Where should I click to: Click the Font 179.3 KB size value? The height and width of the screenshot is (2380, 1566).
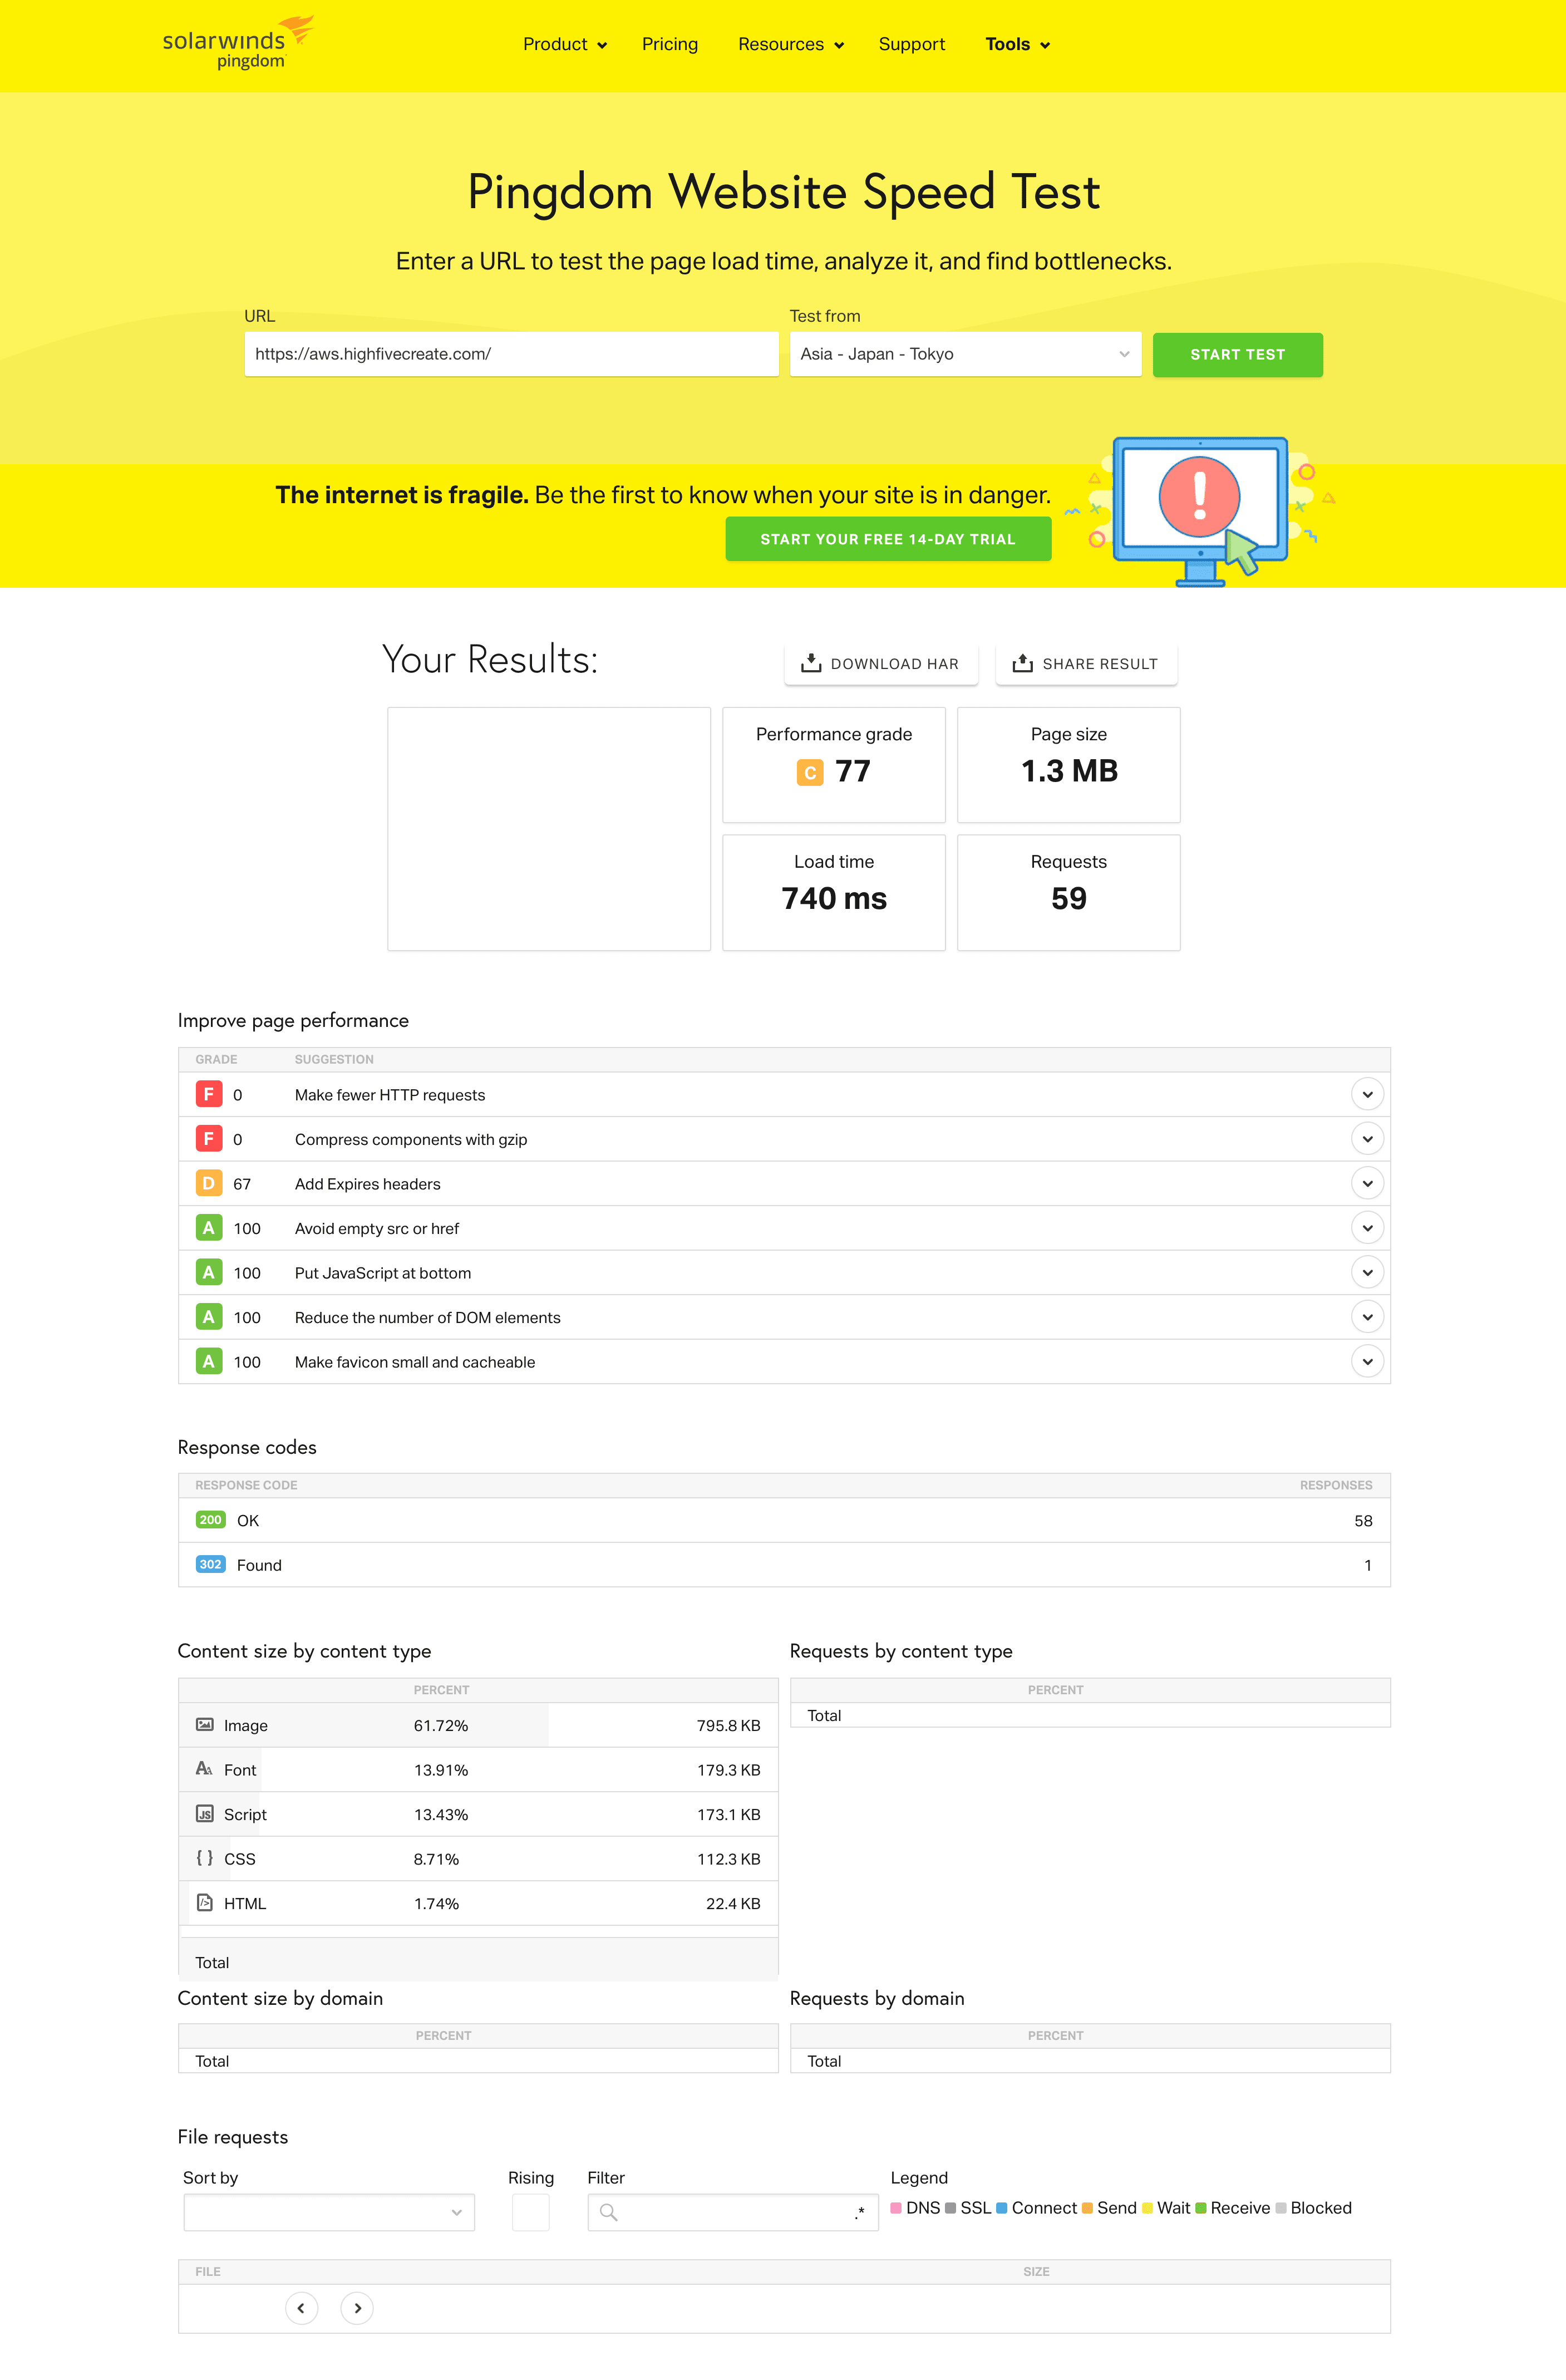coord(728,1770)
